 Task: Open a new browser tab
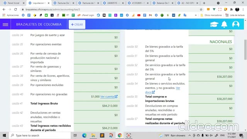204,3
